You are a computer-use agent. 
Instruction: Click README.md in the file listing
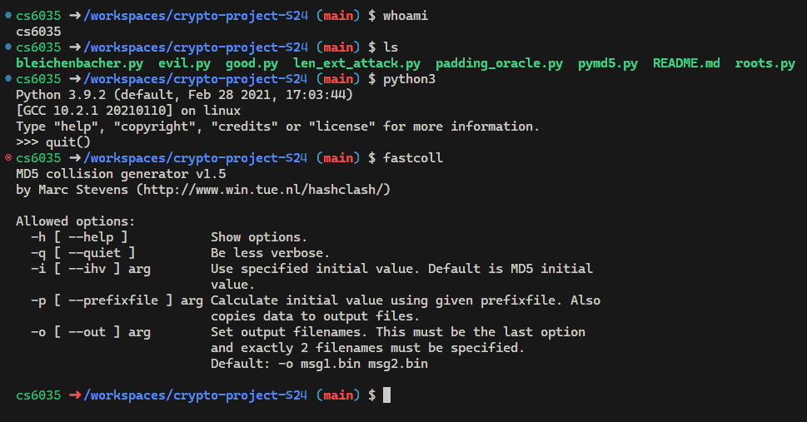click(x=686, y=62)
